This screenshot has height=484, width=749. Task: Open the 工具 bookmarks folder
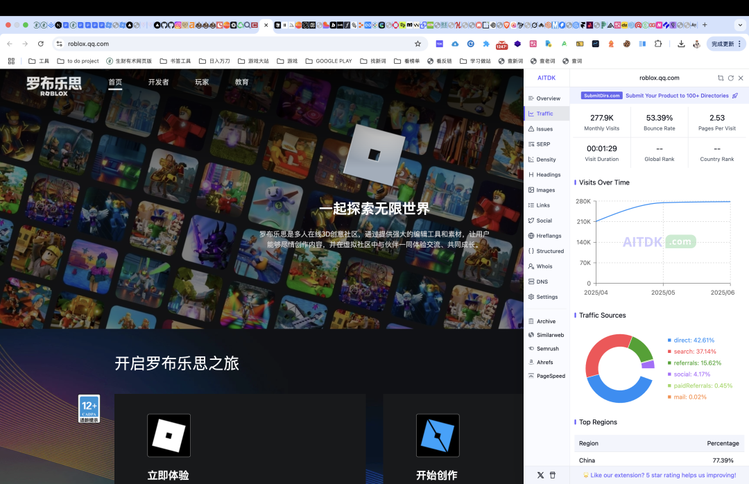(39, 61)
